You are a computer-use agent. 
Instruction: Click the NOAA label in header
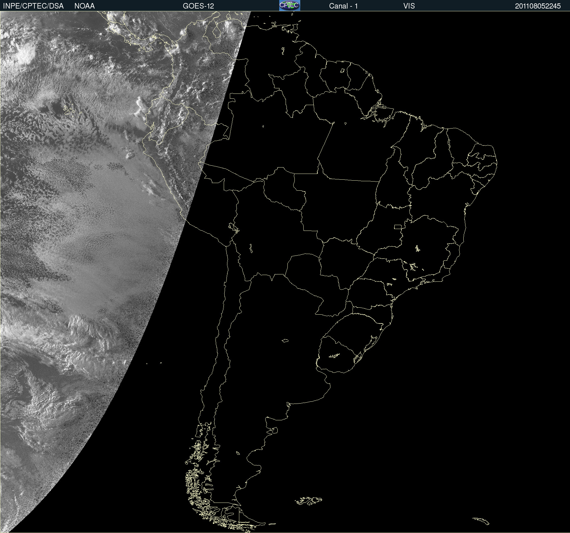pyautogui.click(x=84, y=6)
